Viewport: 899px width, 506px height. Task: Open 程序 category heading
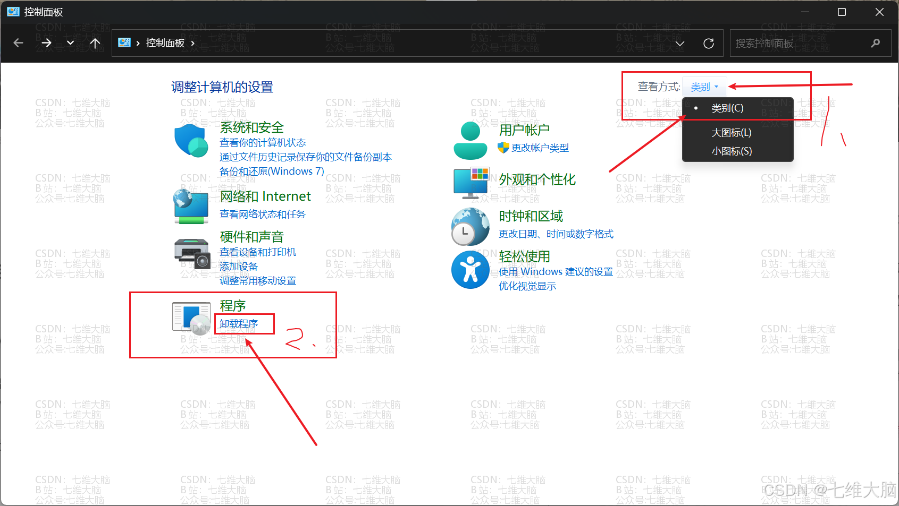(233, 306)
